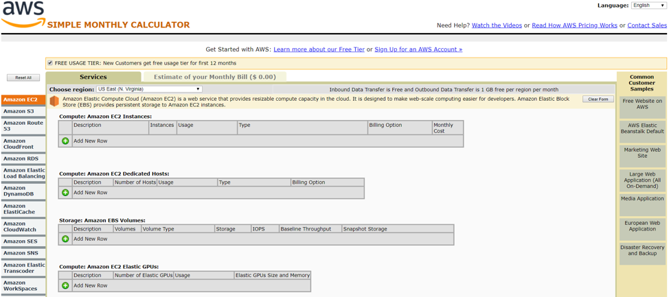Click Elastic GPUs Size and Memory header

point(273,276)
